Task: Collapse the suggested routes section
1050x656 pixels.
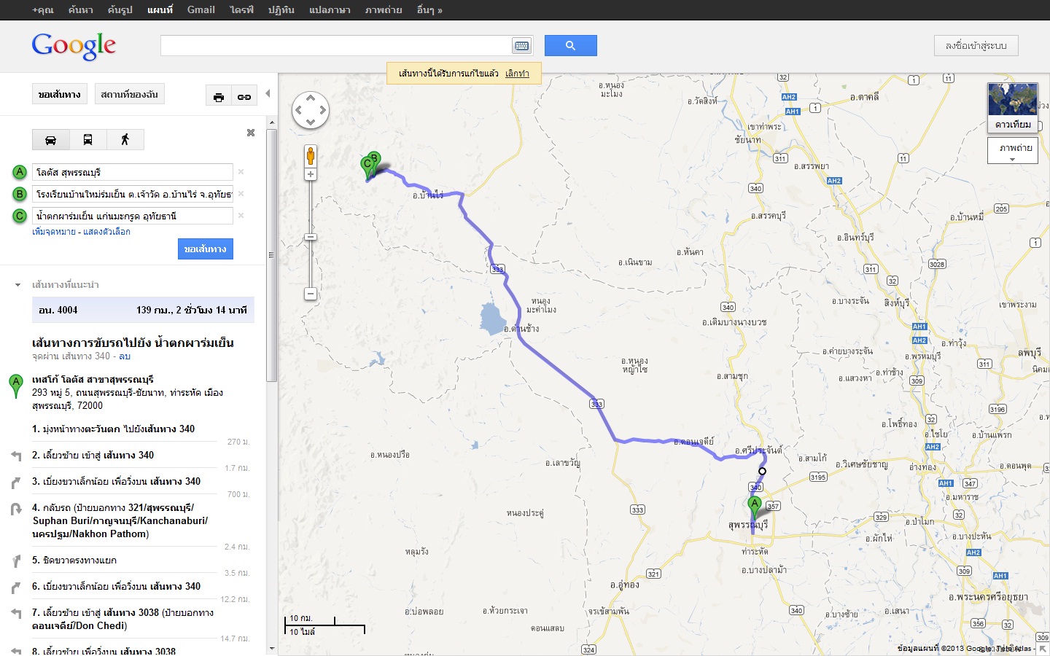Action: tap(18, 285)
